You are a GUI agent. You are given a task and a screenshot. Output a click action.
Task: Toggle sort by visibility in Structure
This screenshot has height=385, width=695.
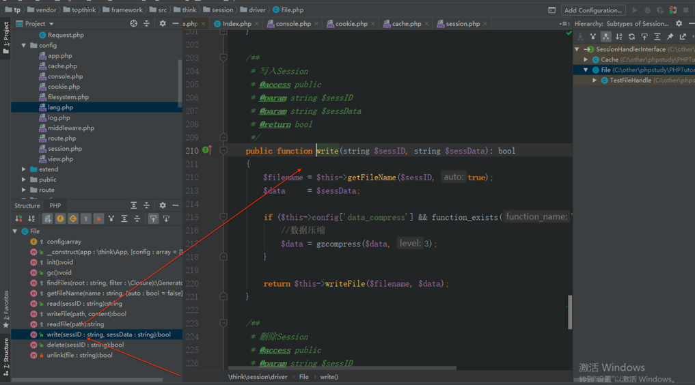tap(18, 218)
